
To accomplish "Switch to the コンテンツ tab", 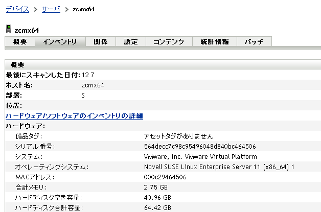I will 169,42.
